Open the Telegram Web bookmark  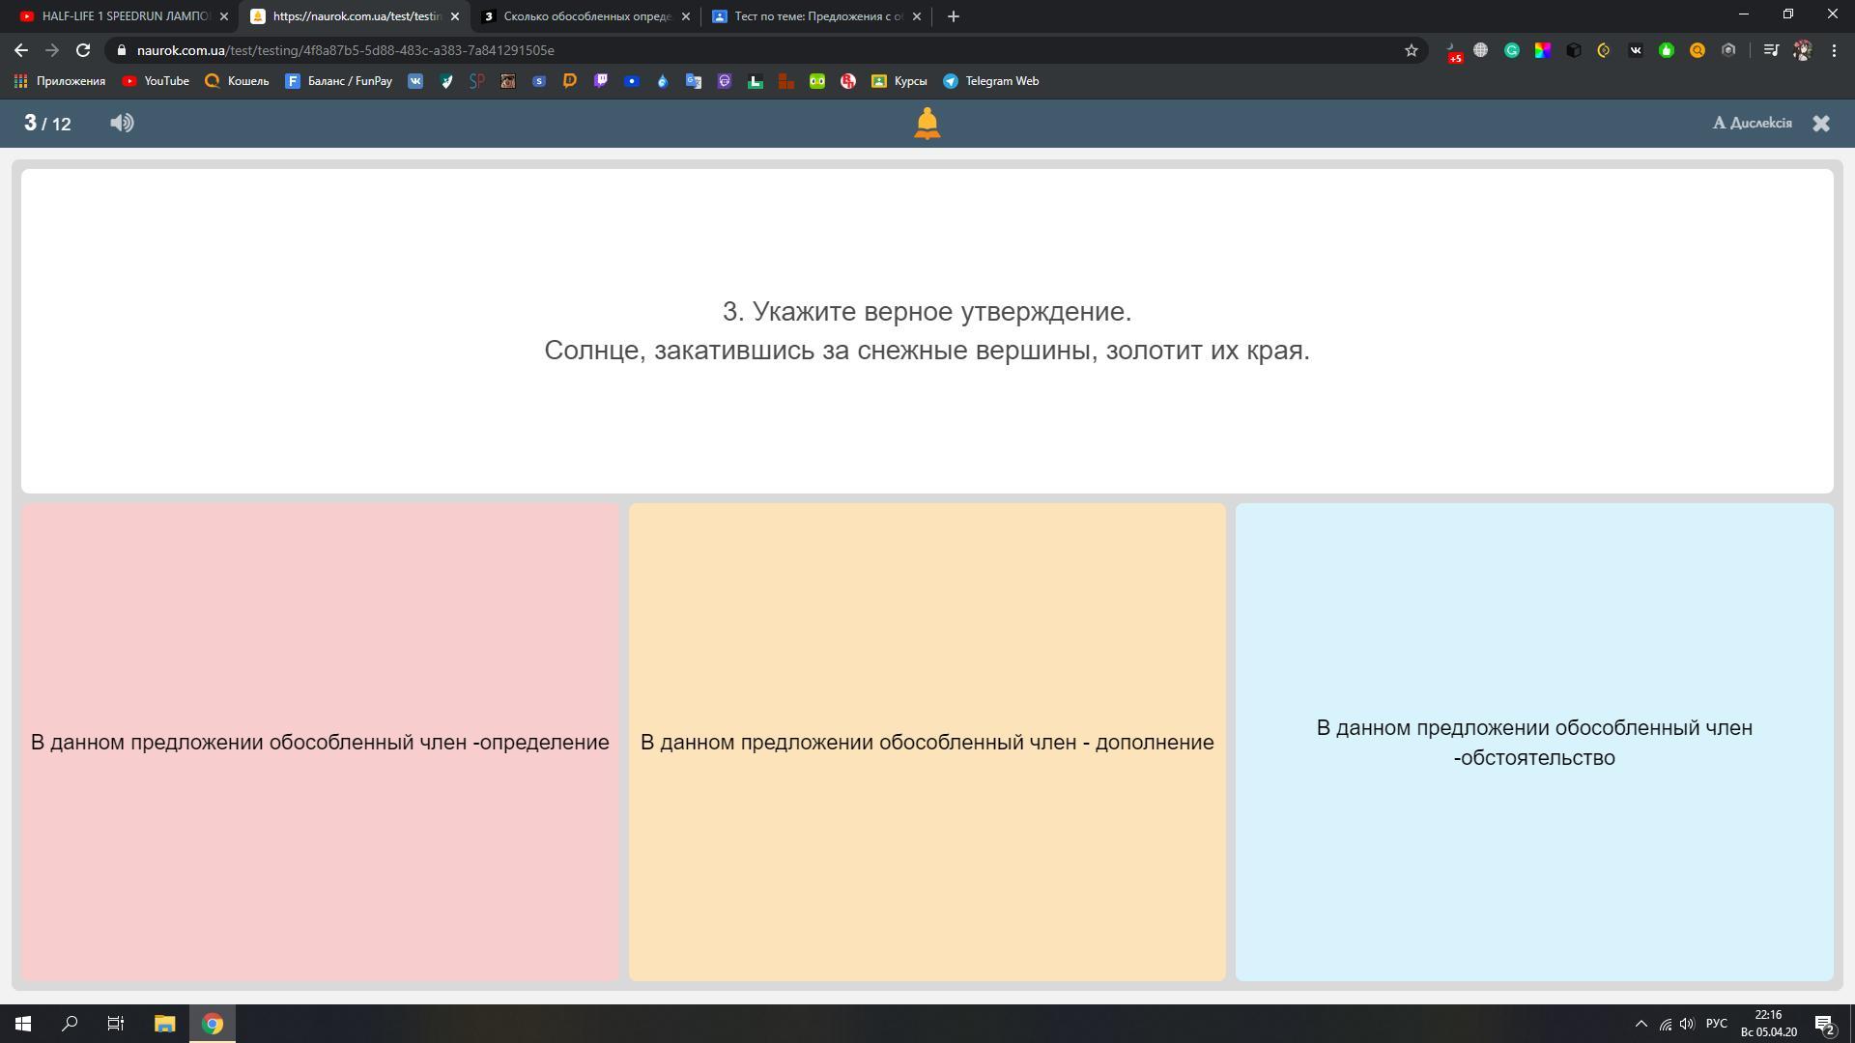(991, 81)
